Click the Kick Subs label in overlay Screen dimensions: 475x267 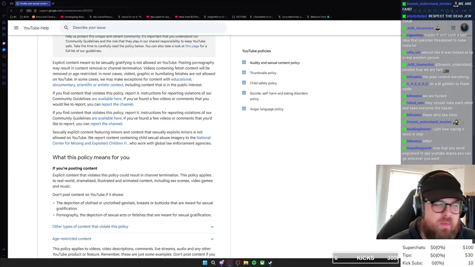point(412,263)
